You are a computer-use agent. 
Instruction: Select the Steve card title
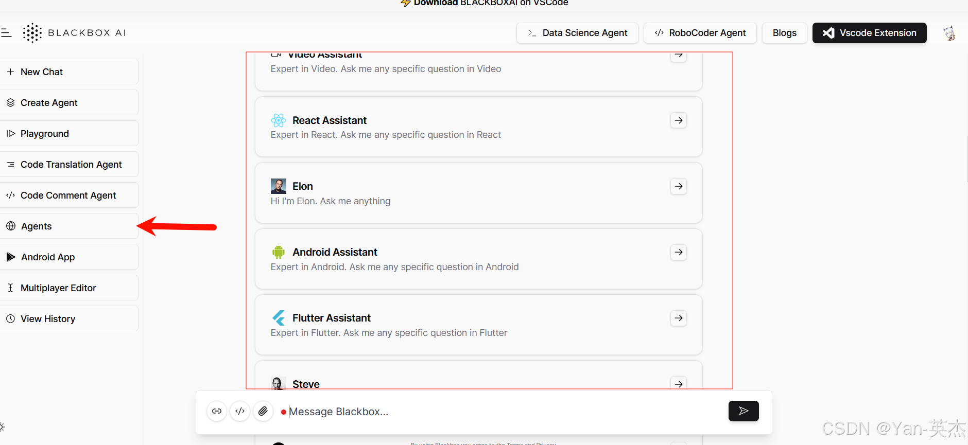[x=306, y=384]
